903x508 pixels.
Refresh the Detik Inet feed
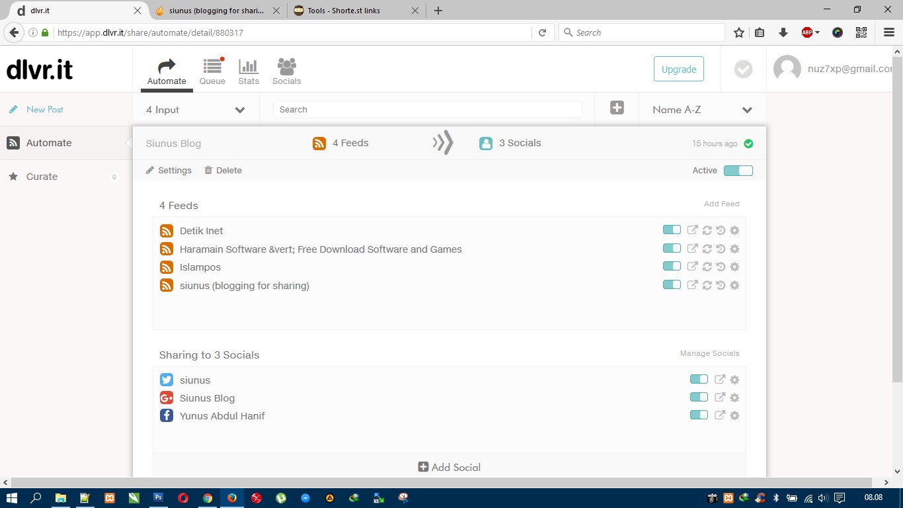click(707, 230)
